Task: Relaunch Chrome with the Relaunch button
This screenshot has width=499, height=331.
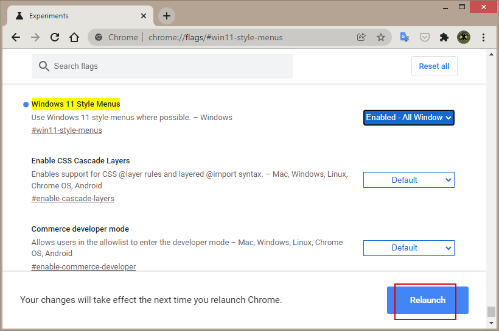Action: (427, 300)
